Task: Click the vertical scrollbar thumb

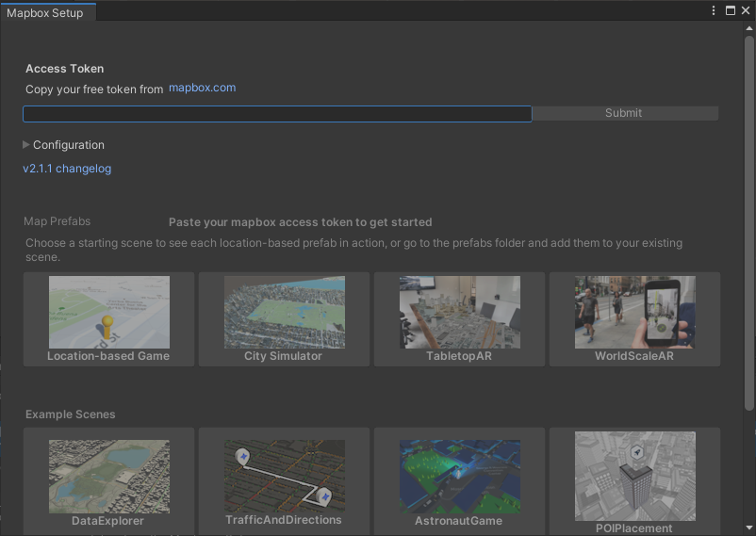Action: (x=749, y=223)
